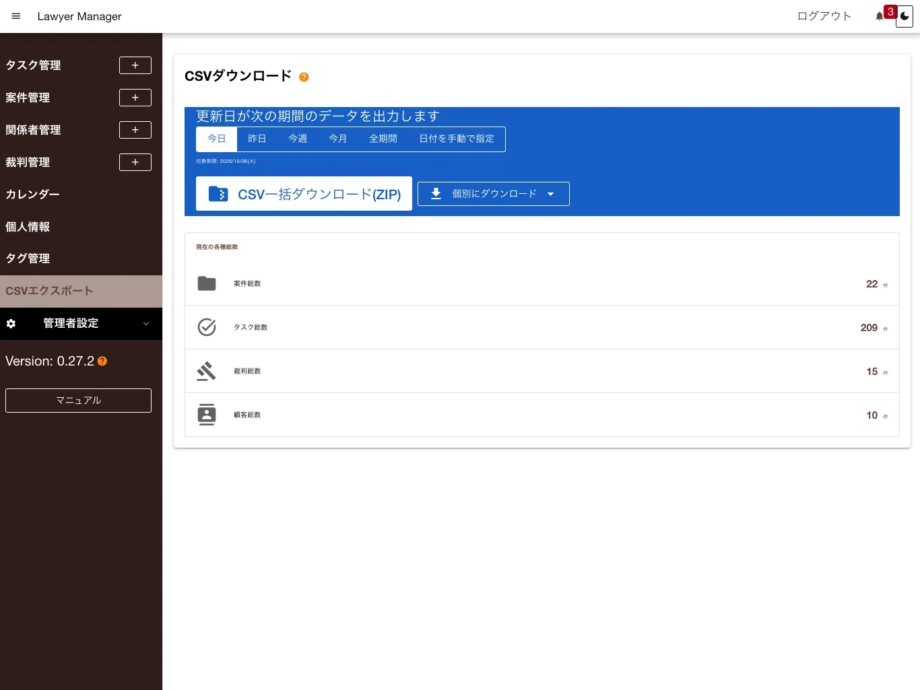Select the 今月 period option
This screenshot has width=920, height=690.
click(x=338, y=139)
